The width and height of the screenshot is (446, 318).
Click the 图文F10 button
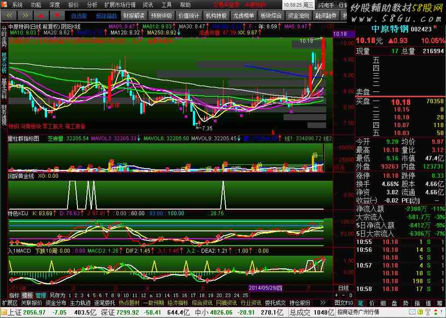pyautogui.click(x=344, y=303)
